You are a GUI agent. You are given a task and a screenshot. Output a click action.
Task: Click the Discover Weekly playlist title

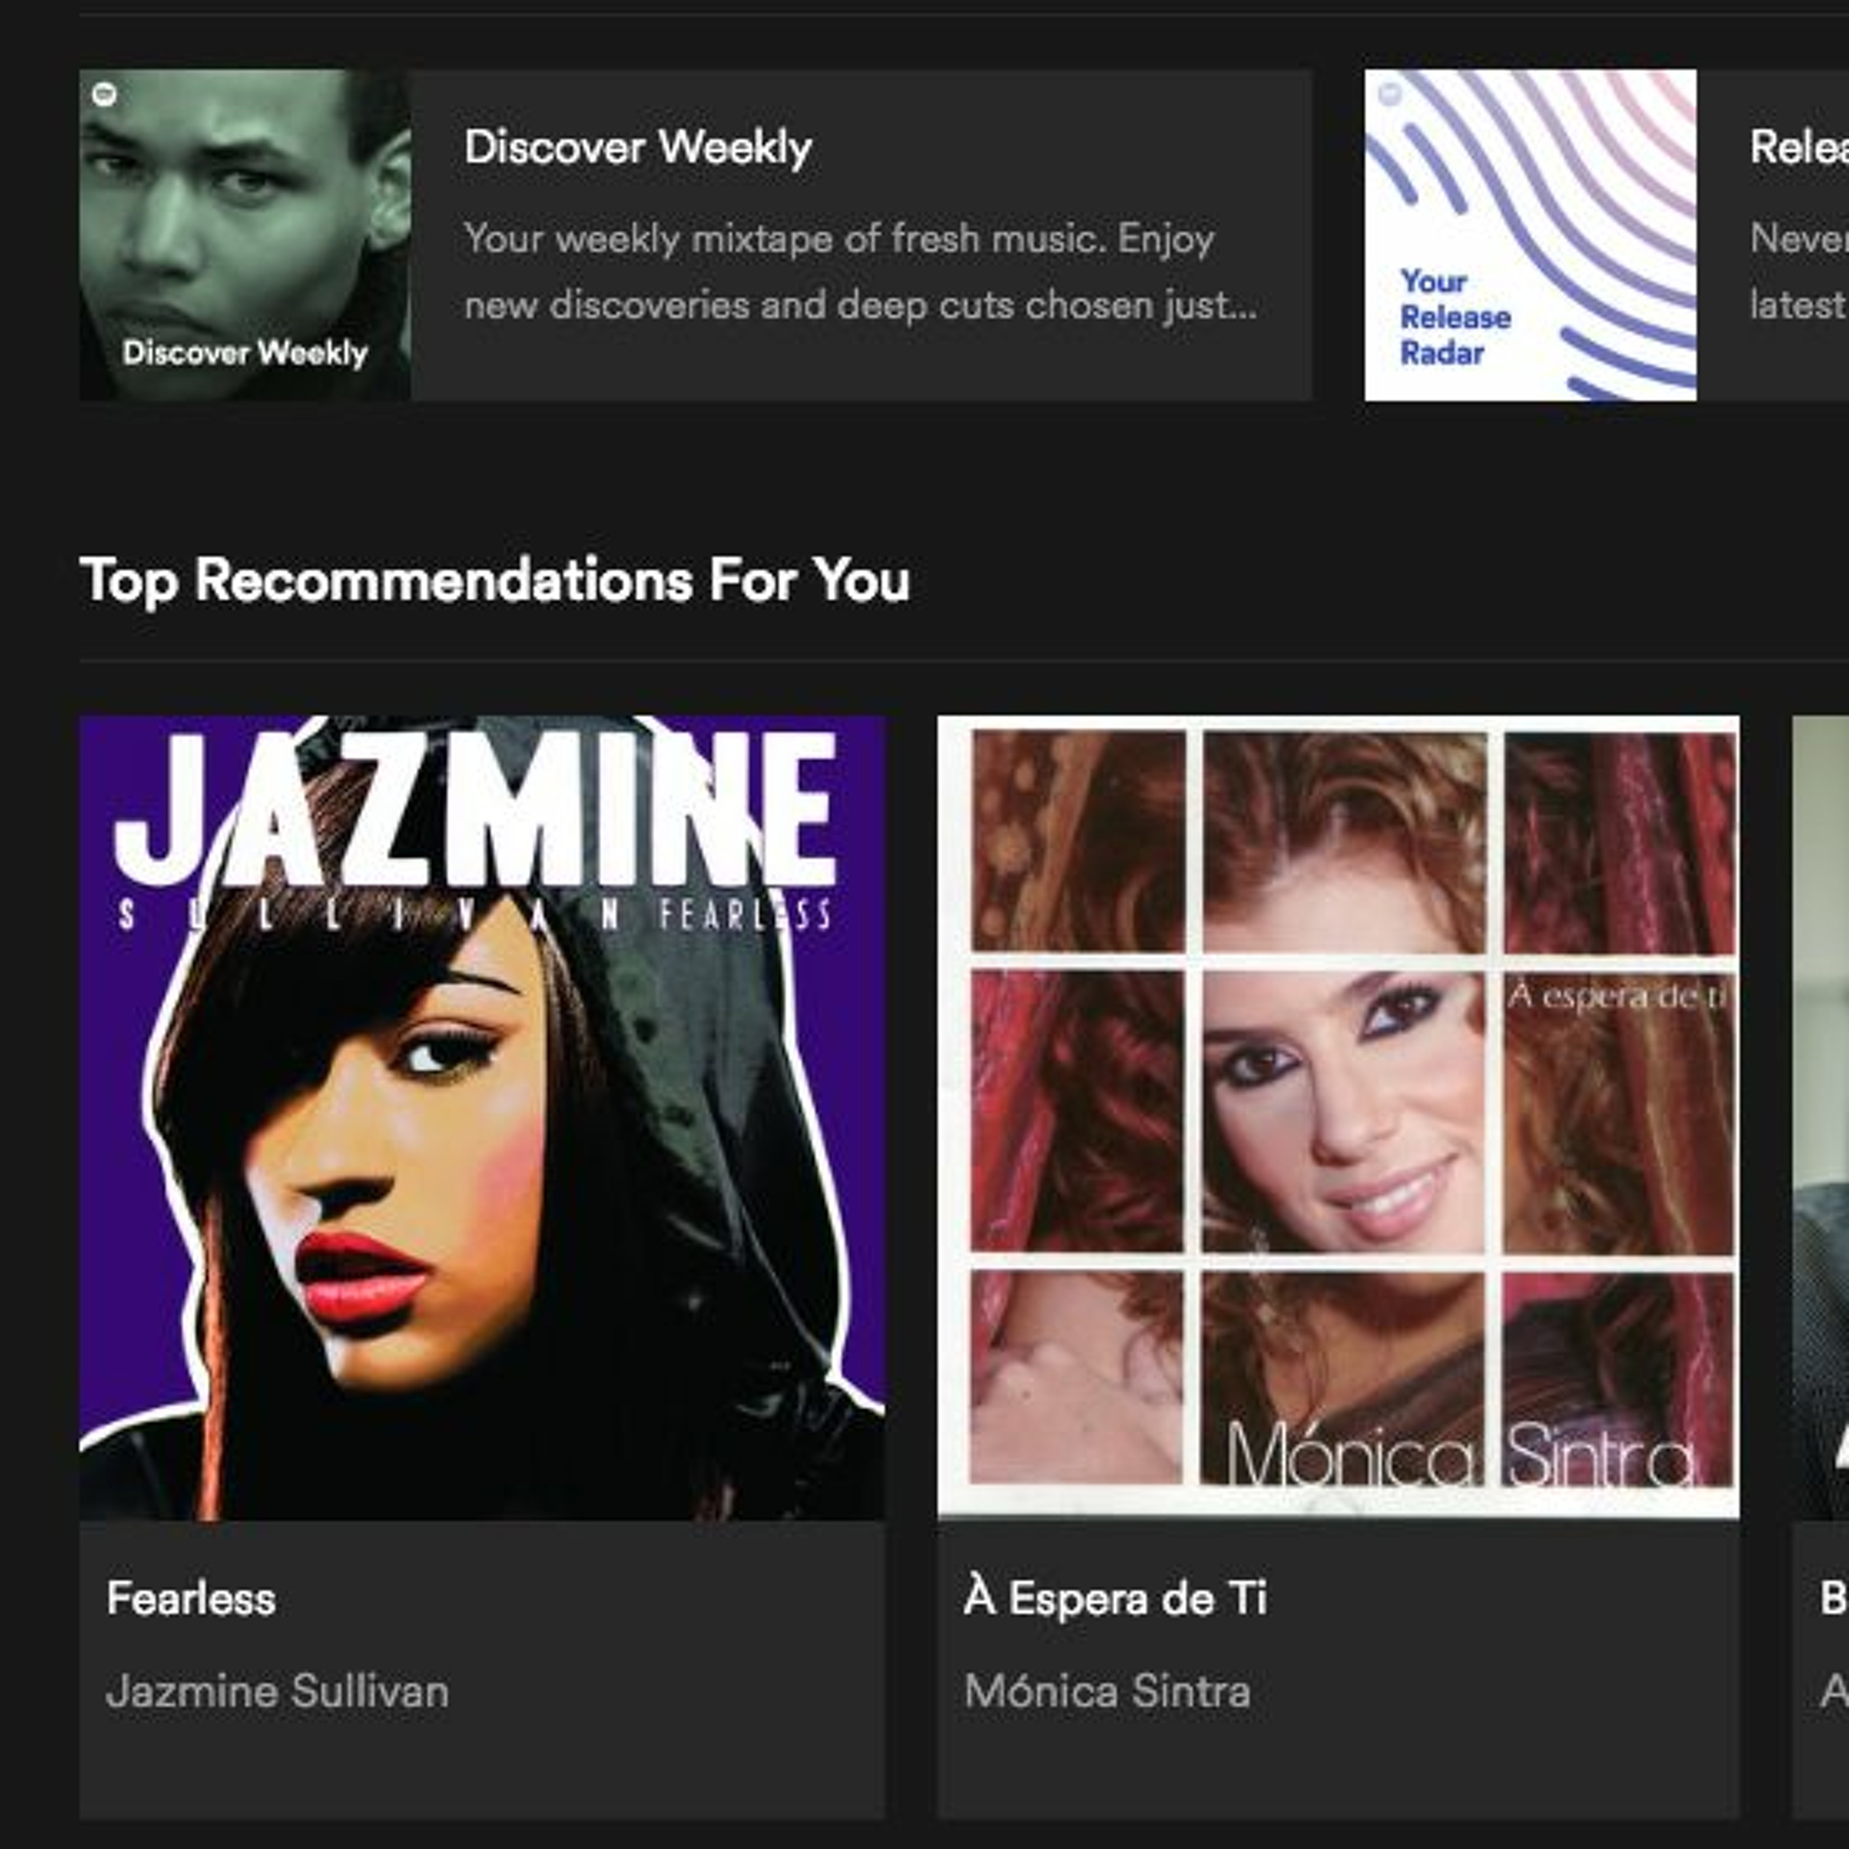(x=637, y=147)
